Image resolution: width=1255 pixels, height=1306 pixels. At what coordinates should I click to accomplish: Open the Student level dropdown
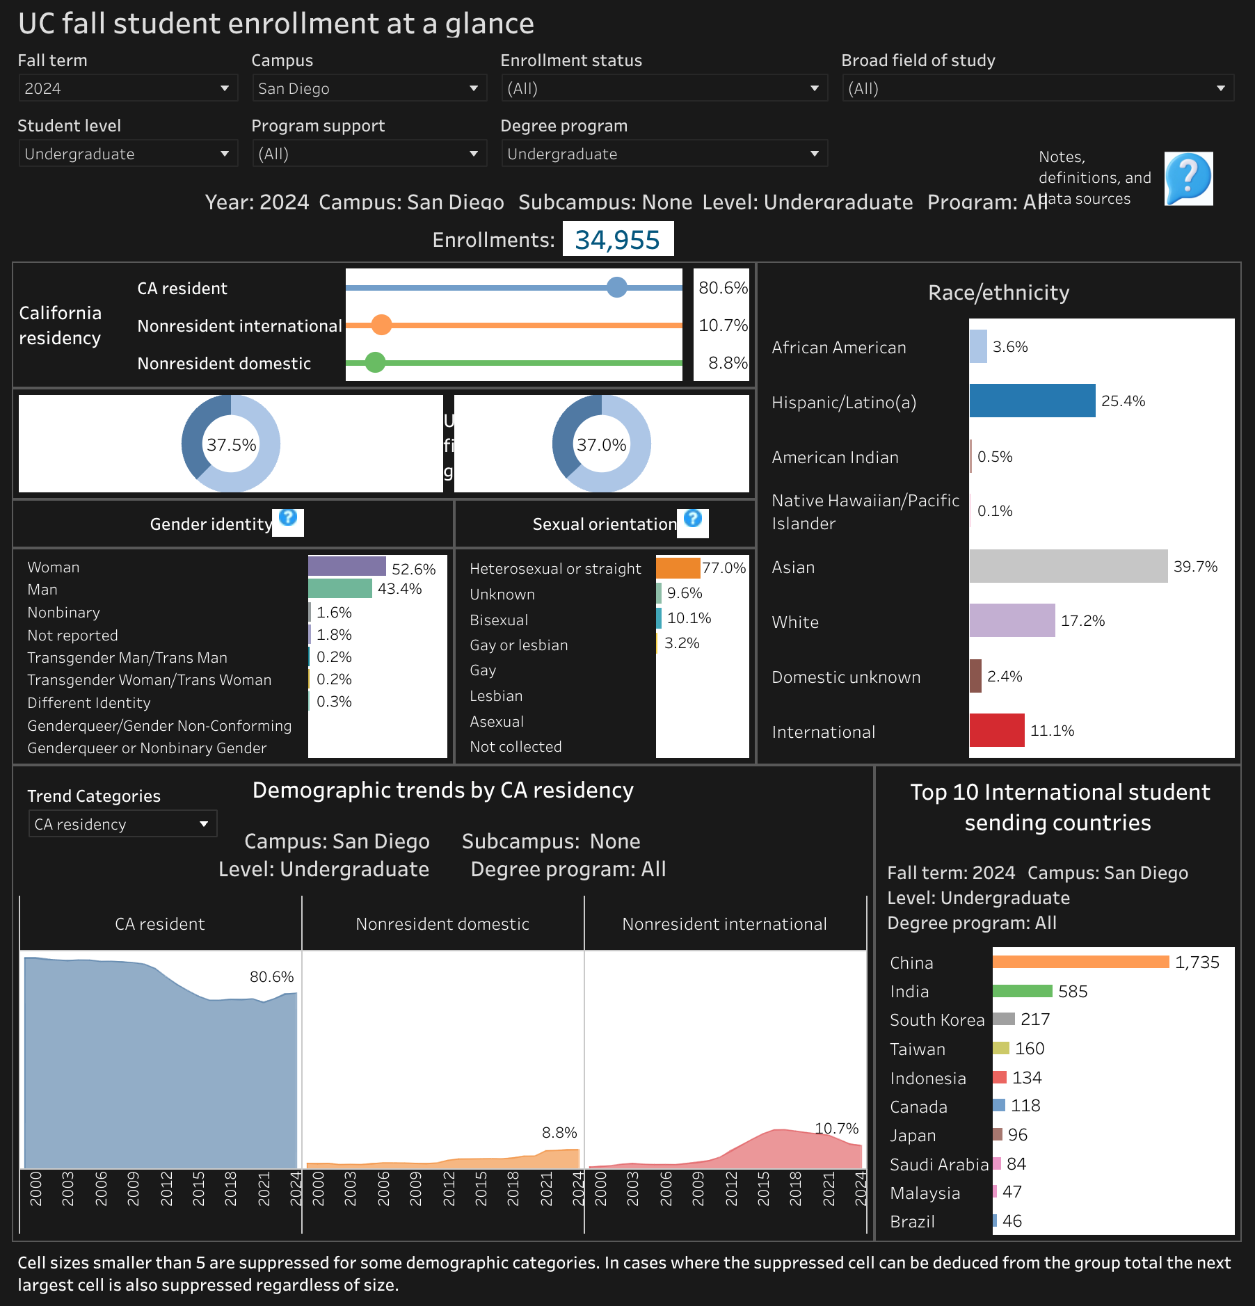coord(128,154)
